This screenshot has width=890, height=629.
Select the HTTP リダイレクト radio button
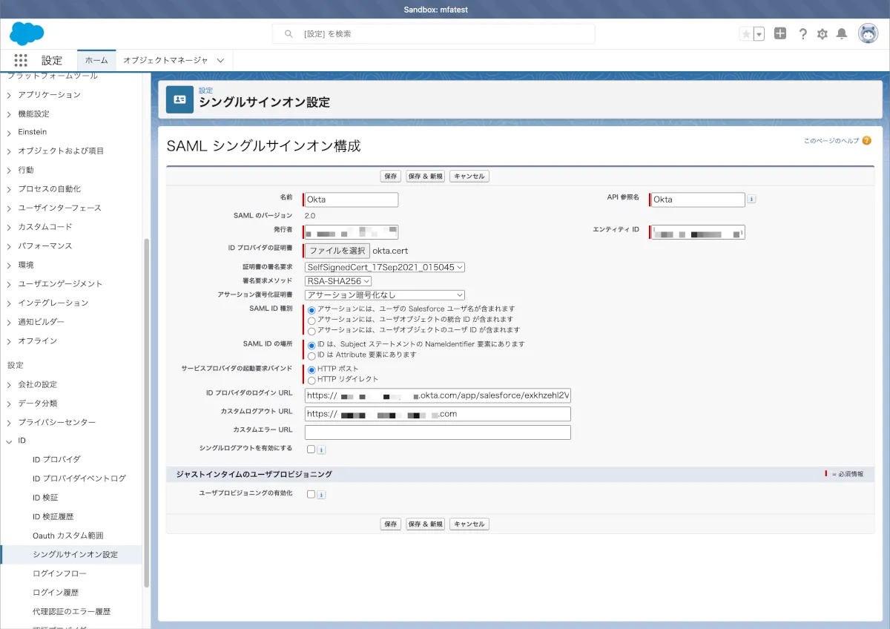click(x=311, y=380)
